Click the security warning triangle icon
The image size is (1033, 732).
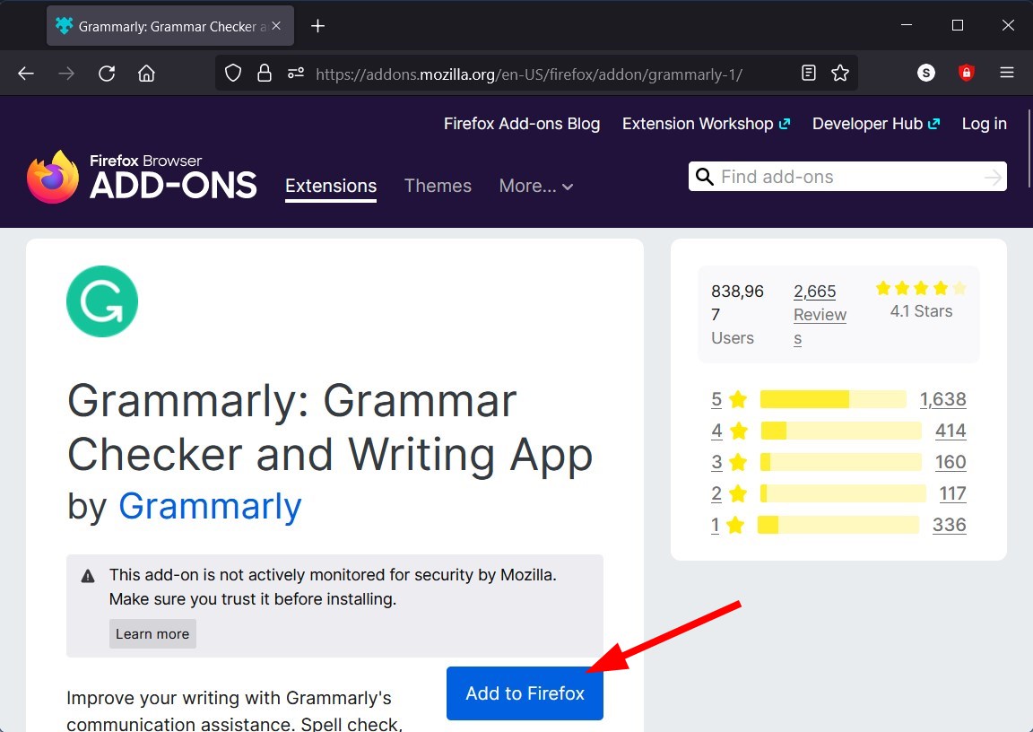(x=88, y=577)
